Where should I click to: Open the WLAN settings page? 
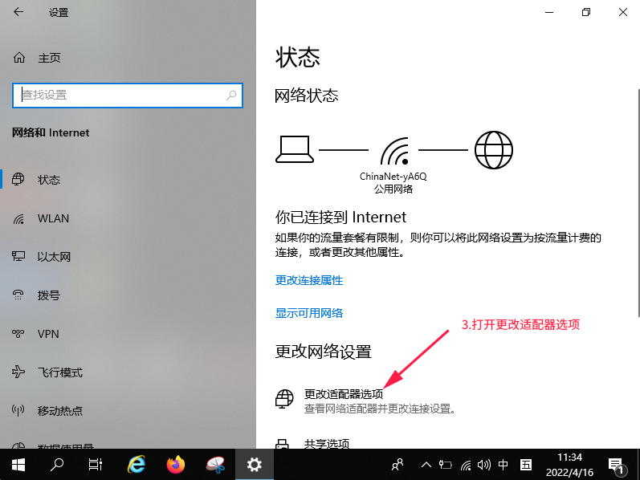[x=53, y=218]
